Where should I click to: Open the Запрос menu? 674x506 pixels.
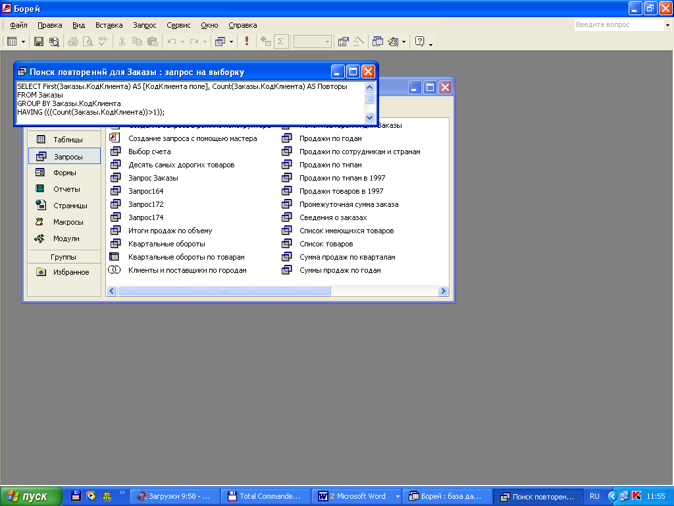tap(144, 26)
